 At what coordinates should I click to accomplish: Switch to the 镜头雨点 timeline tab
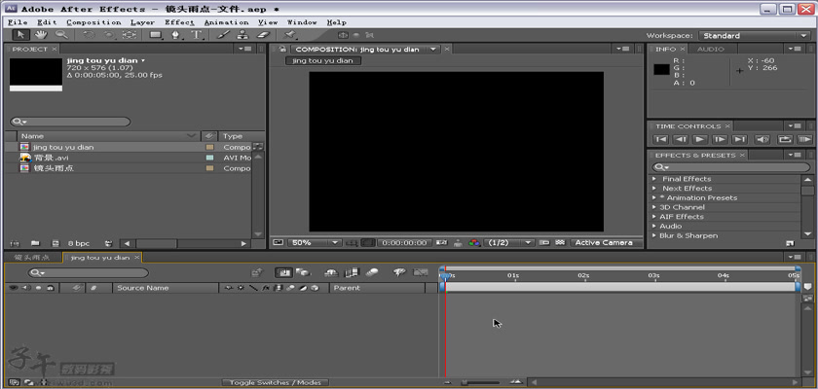33,258
